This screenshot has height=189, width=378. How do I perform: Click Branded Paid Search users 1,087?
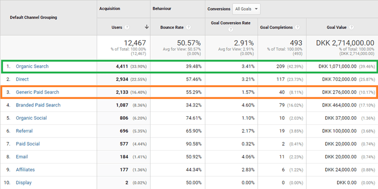click(x=122, y=105)
